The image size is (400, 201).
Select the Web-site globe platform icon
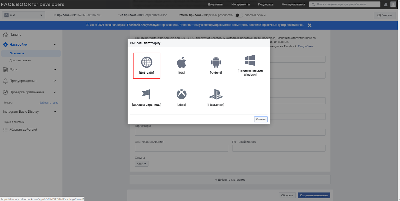146,62
